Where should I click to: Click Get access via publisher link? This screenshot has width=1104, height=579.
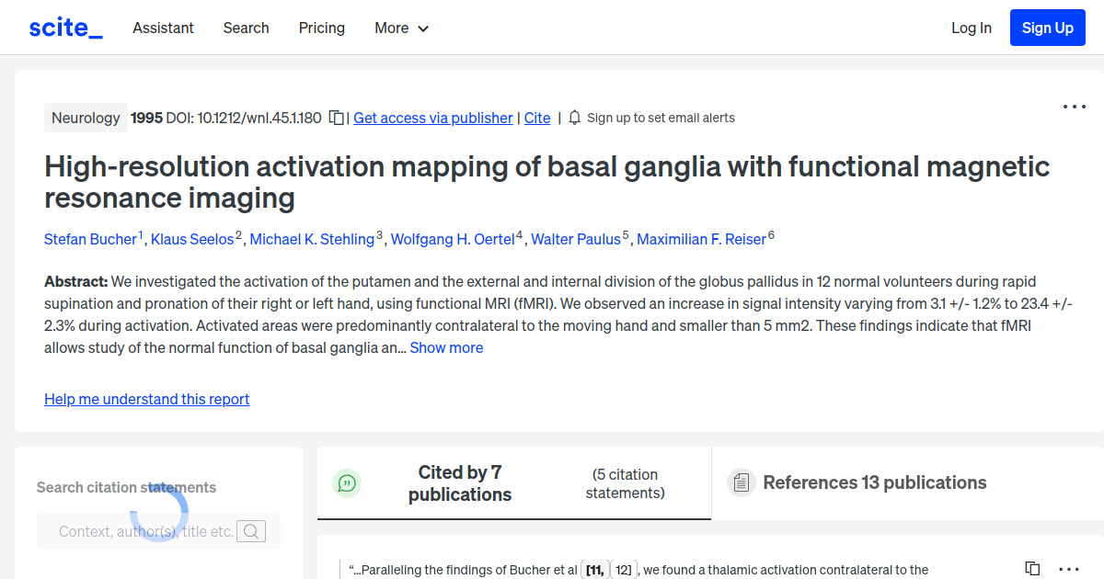tap(432, 118)
